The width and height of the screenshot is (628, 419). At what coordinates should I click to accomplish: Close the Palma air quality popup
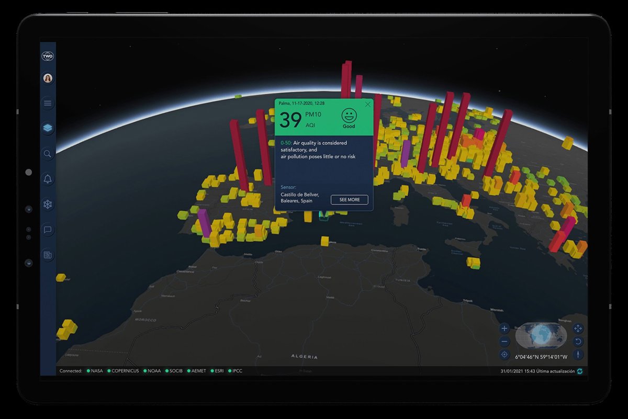point(368,104)
